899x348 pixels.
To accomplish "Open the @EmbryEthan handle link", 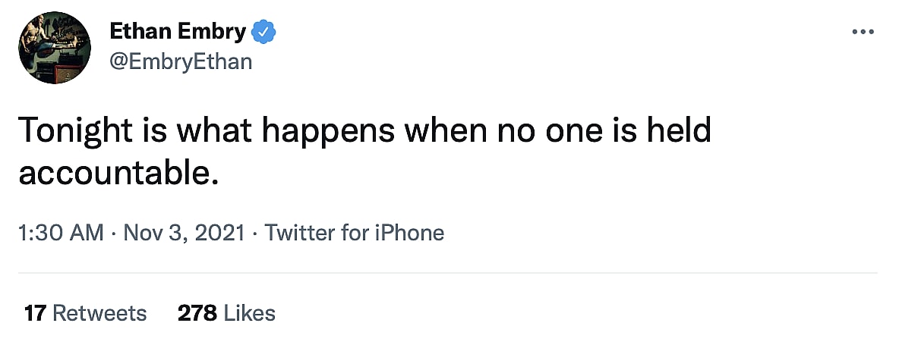I will pyautogui.click(x=181, y=61).
